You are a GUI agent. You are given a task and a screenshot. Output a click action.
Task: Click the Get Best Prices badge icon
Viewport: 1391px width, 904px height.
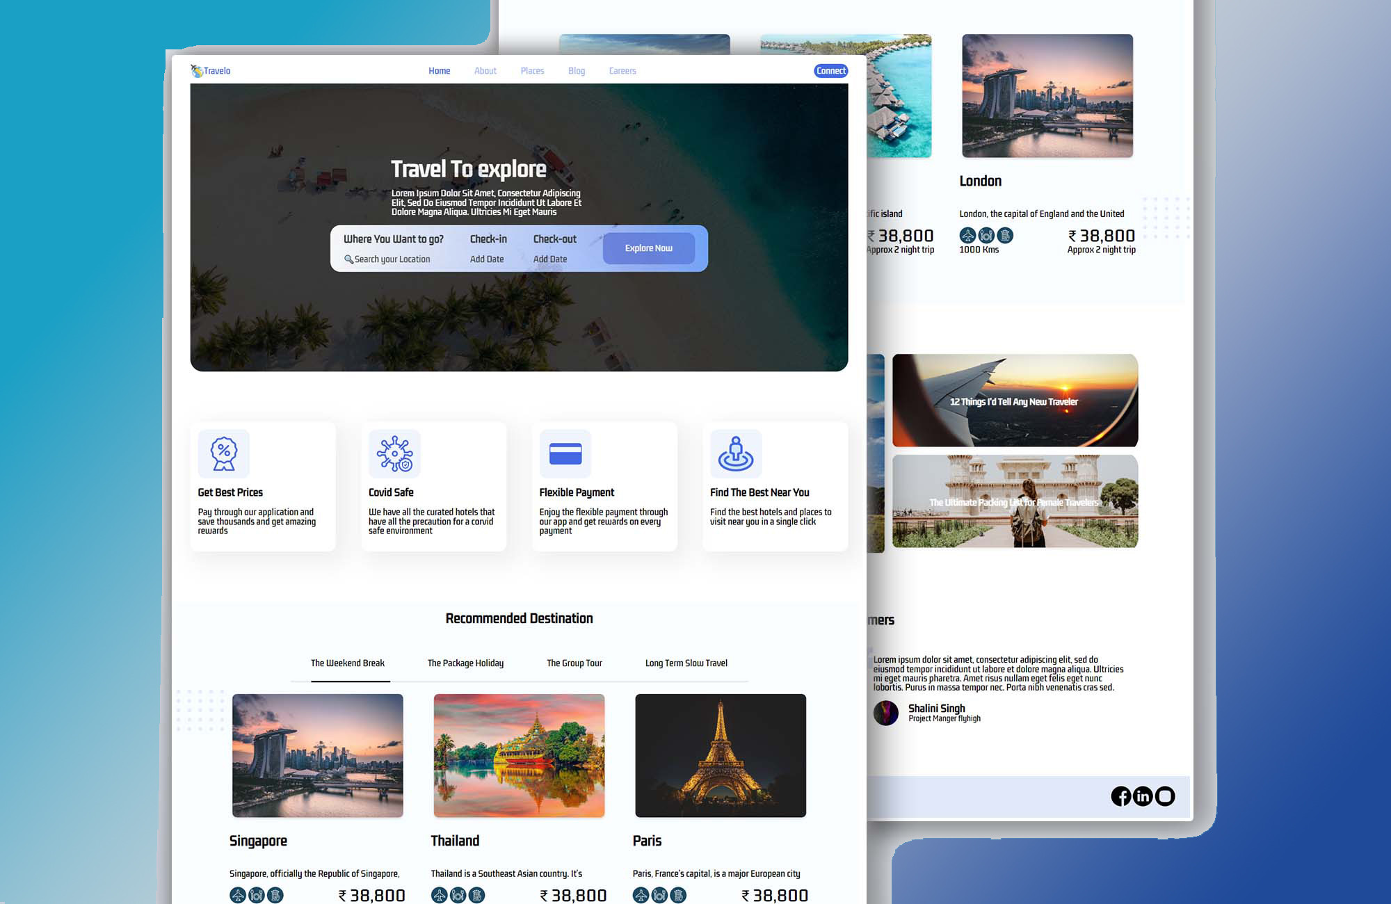[x=223, y=453]
